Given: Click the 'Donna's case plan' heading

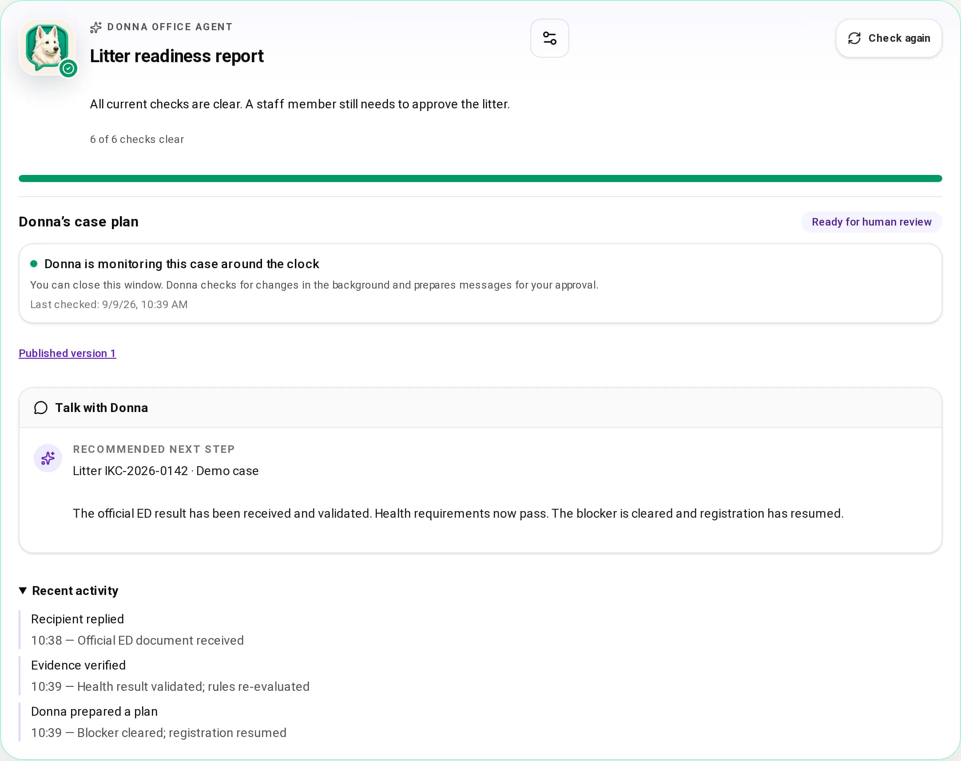Looking at the screenshot, I should (79, 222).
